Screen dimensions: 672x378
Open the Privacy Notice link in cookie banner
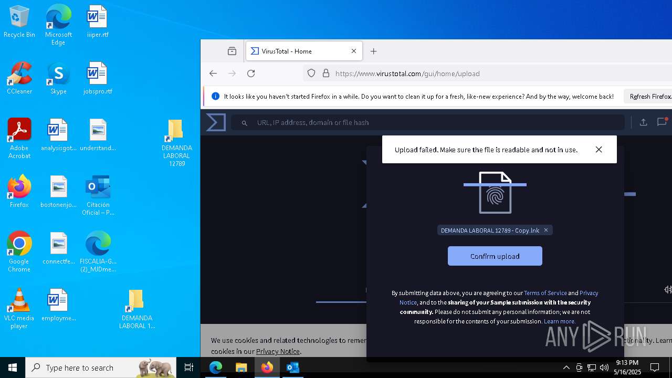[278, 351]
